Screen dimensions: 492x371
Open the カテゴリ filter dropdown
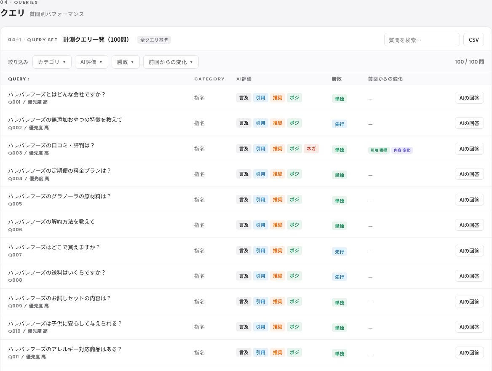coord(52,62)
